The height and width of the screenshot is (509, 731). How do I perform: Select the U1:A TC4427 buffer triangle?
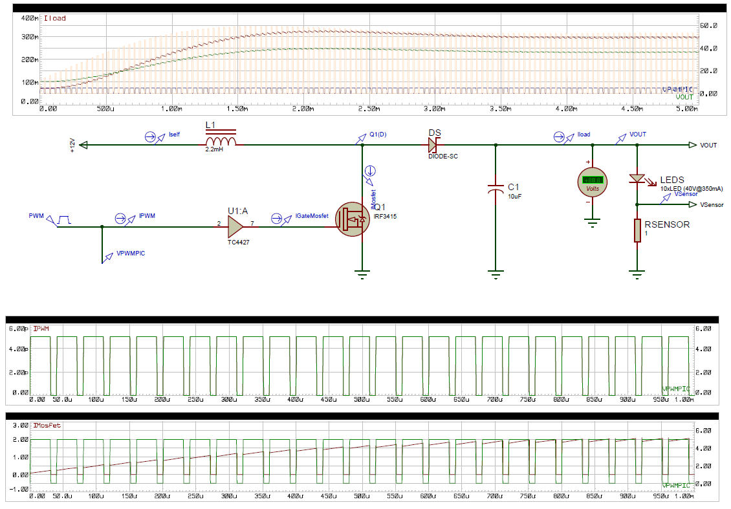pyautogui.click(x=235, y=227)
